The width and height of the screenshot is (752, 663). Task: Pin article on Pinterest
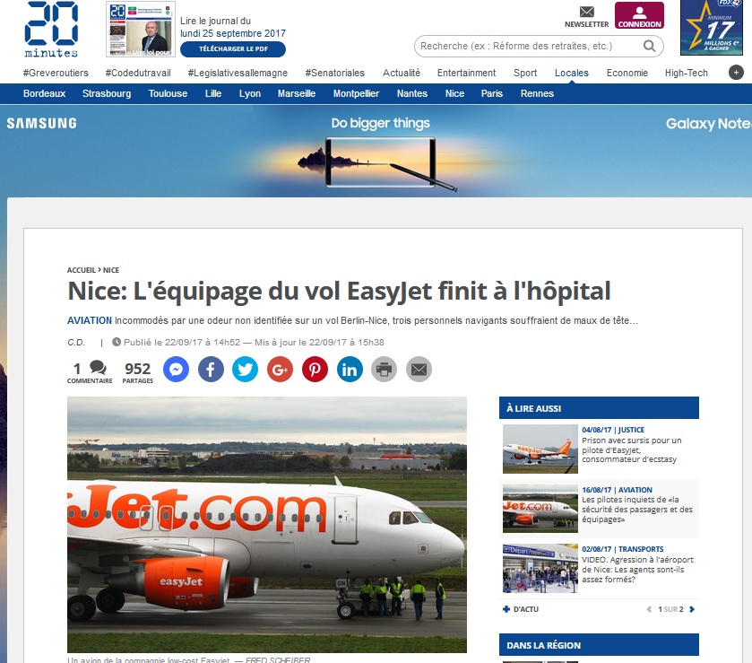click(315, 370)
